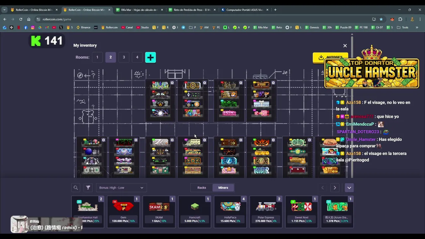Viewport: 425px width, 239px height.
Task: Open the Chrome three-dot menu
Action: coord(420,19)
